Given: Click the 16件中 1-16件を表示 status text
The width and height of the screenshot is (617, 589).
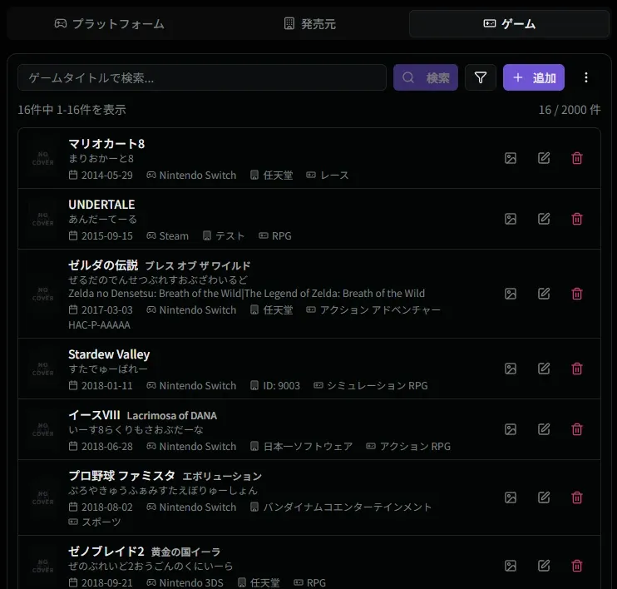Looking at the screenshot, I should click(x=72, y=110).
